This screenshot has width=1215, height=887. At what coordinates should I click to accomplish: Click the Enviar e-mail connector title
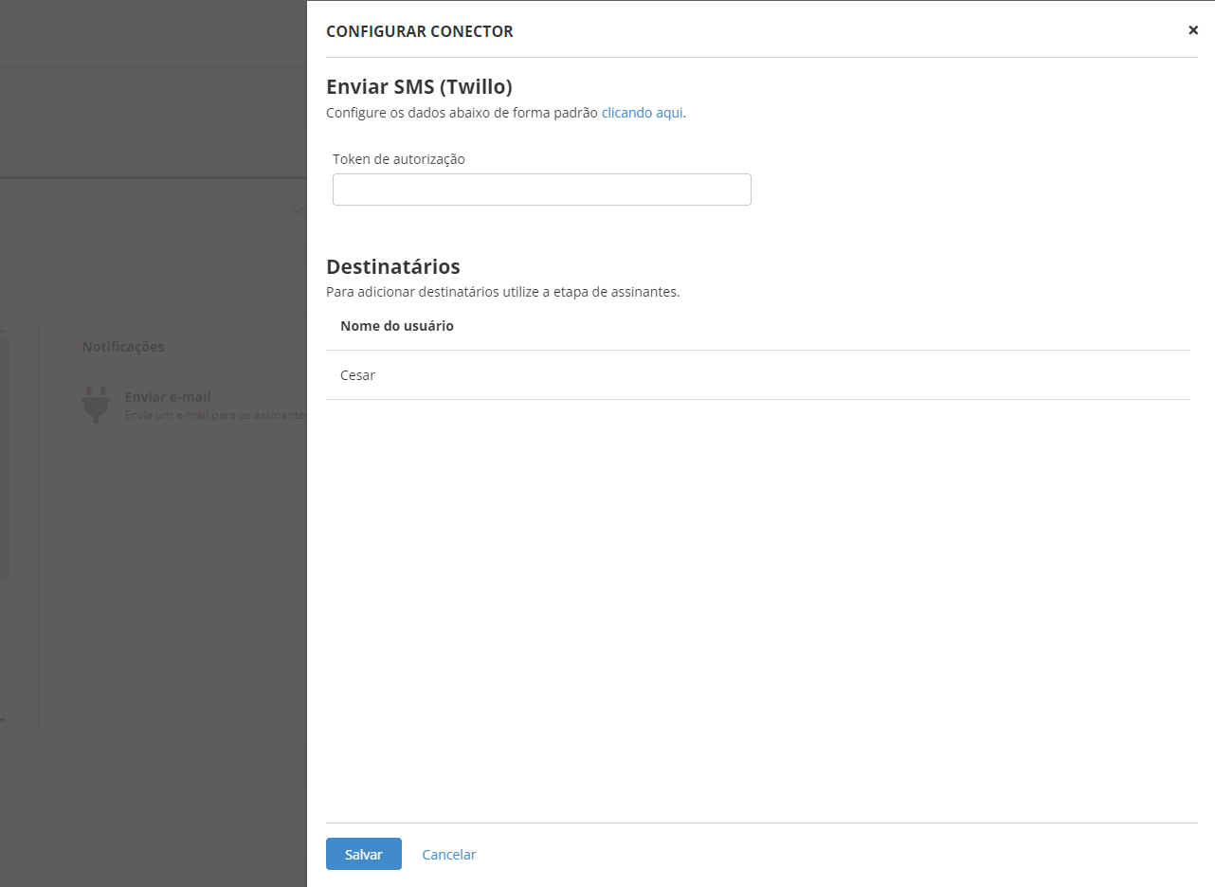[x=168, y=397]
